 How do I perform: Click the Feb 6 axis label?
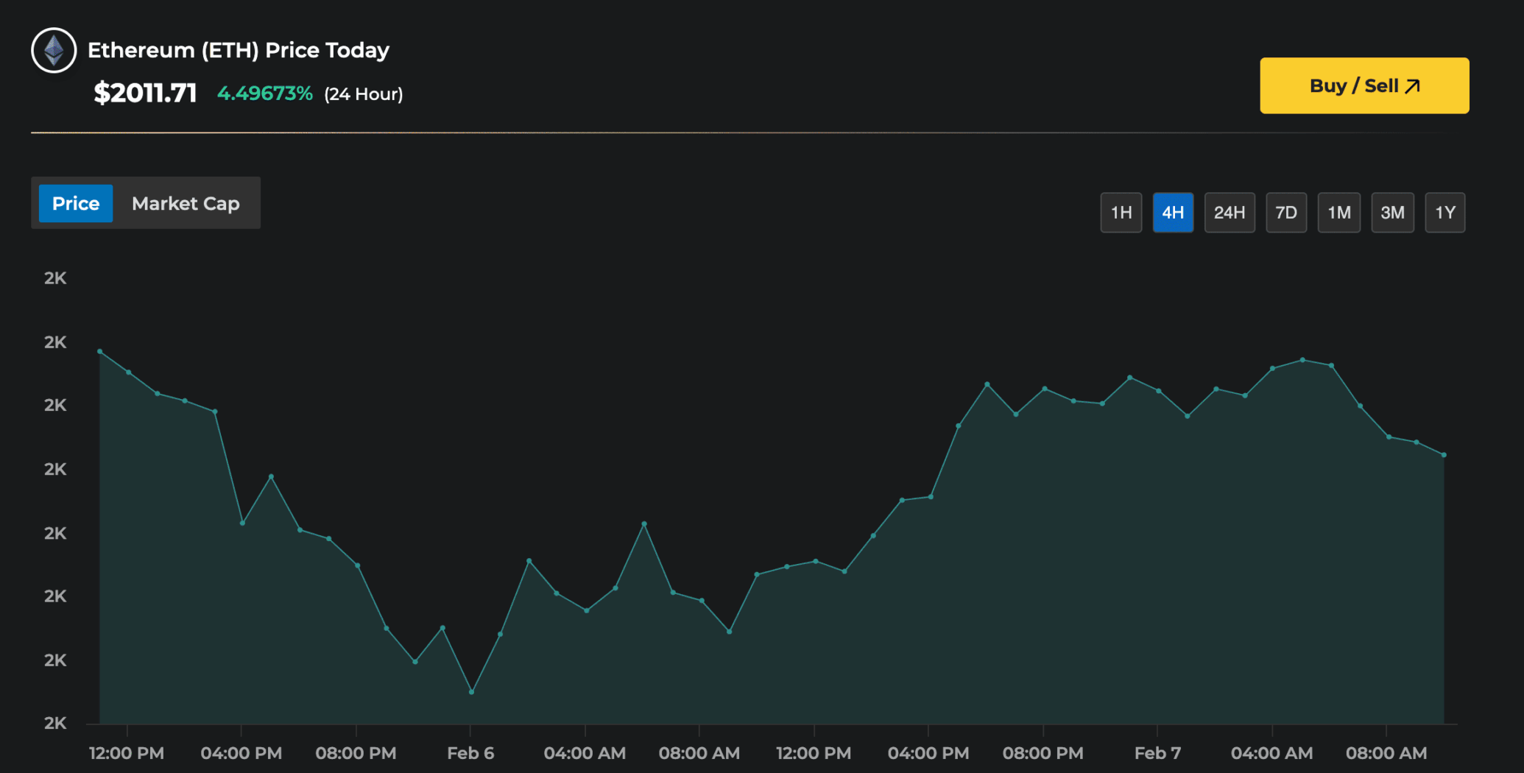coord(470,753)
